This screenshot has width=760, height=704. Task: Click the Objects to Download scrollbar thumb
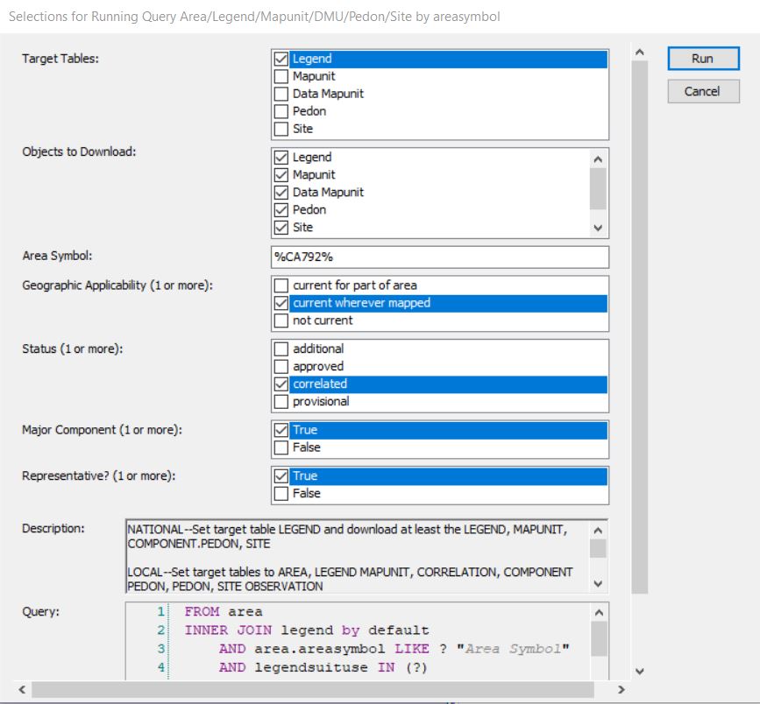[x=598, y=188]
